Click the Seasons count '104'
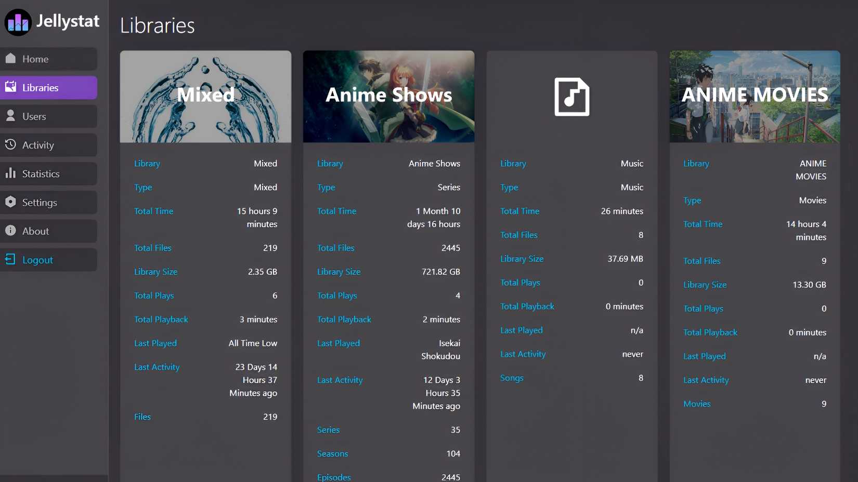Screen dimensions: 858x482 tap(453, 453)
